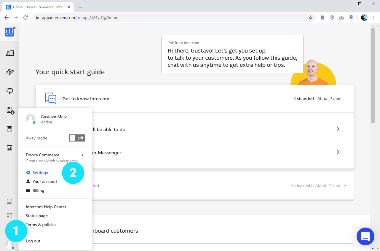380x251 pixels.
Task: Open Intercom Help Center
Action: [x=46, y=207]
